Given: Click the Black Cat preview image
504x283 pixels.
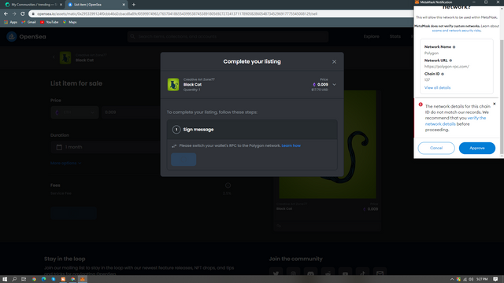Looking at the screenshot, I should pyautogui.click(x=328, y=145).
